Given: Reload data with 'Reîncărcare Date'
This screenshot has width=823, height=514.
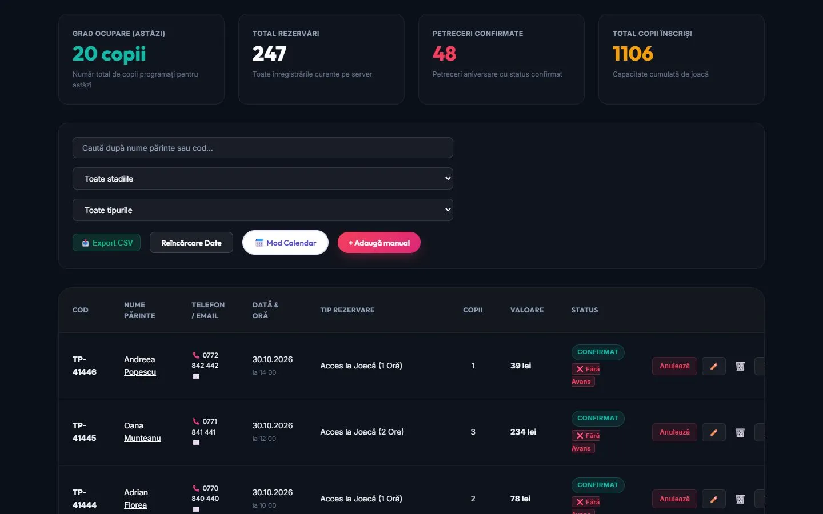Looking at the screenshot, I should (191, 243).
